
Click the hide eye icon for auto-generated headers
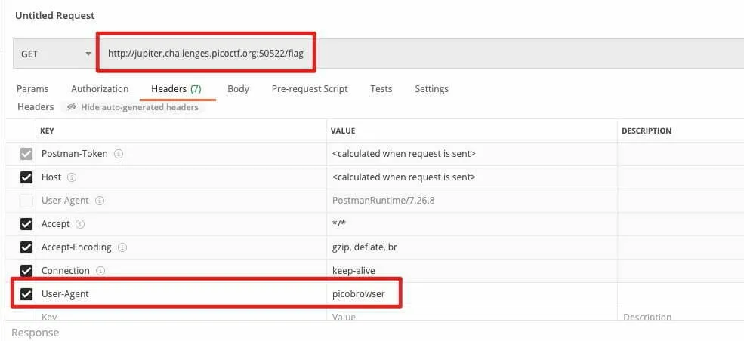(x=72, y=107)
